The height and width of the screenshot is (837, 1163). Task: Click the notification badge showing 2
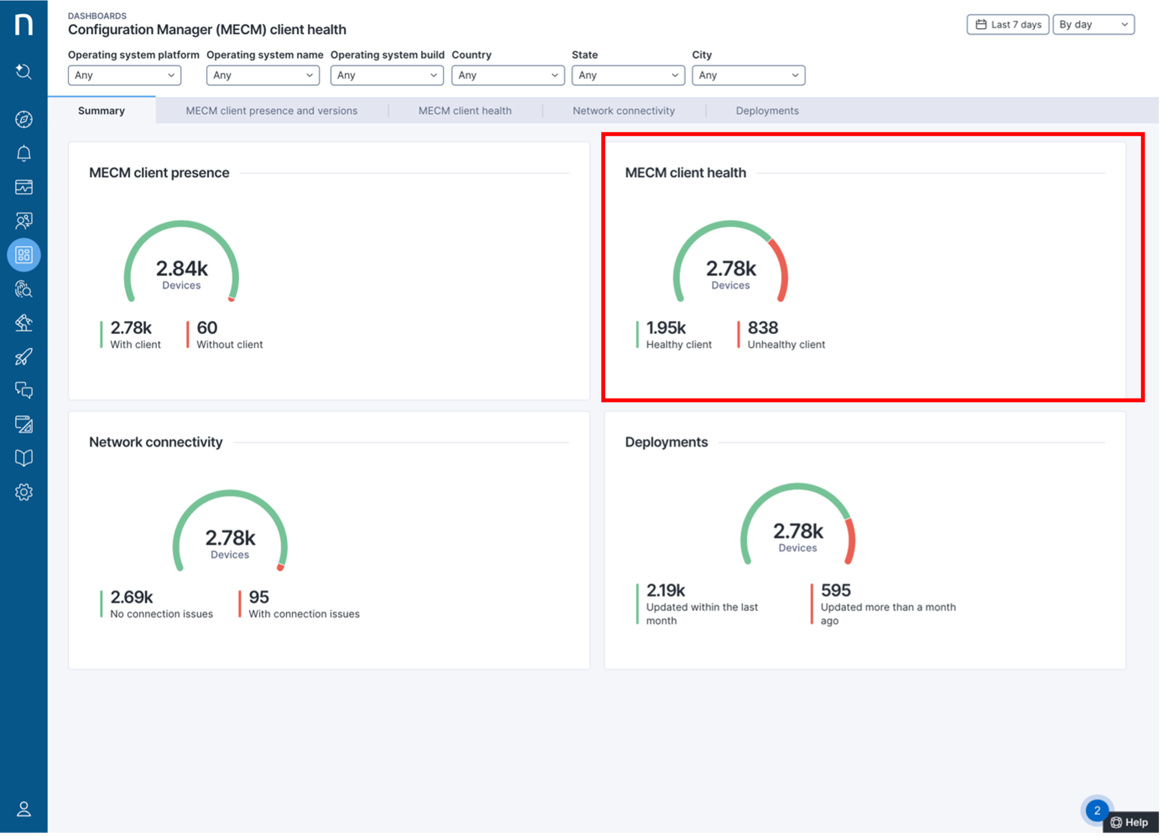click(x=1097, y=810)
